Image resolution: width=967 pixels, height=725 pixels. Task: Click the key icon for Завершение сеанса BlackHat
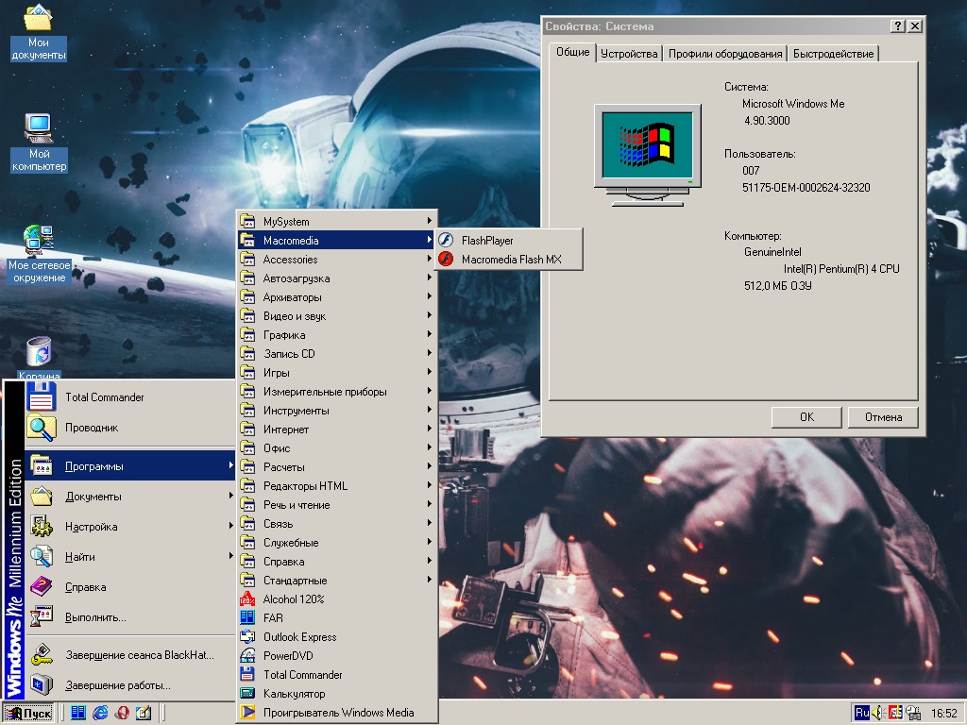tap(42, 655)
